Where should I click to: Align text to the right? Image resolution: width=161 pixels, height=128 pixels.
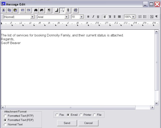coord(110,17)
